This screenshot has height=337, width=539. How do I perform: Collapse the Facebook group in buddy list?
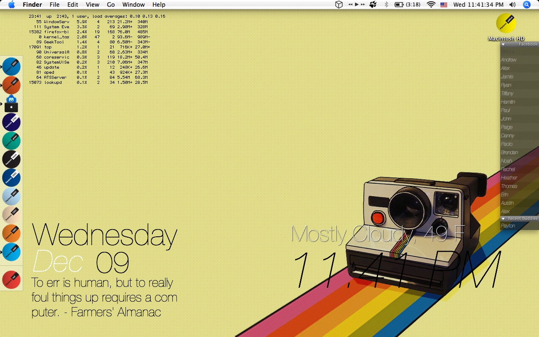[x=503, y=44]
